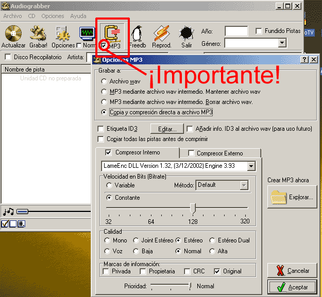The height and width of the screenshot is (297, 322).
Task: Select Normal quality radio button
Action: click(x=178, y=251)
